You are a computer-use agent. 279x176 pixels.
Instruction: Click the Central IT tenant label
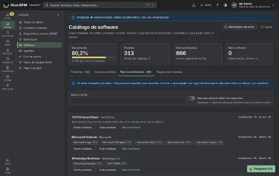click(35, 5)
